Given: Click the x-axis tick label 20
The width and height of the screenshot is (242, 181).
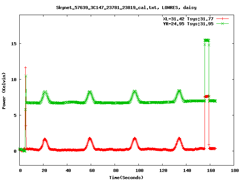Looking at the screenshot, I should (x=44, y=170).
